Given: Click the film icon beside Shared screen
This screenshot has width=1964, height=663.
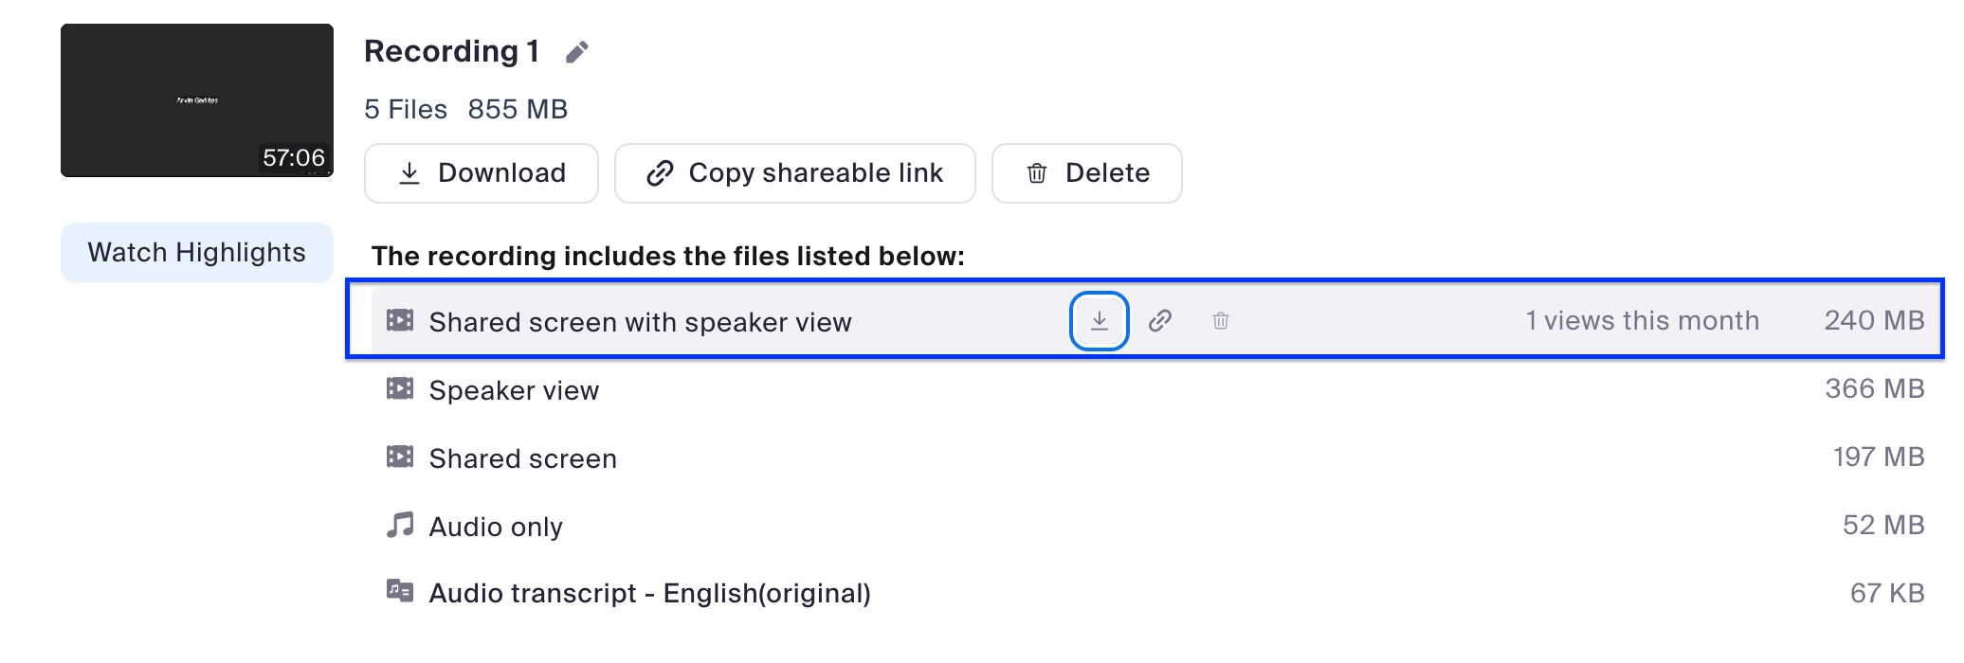Looking at the screenshot, I should coord(400,457).
